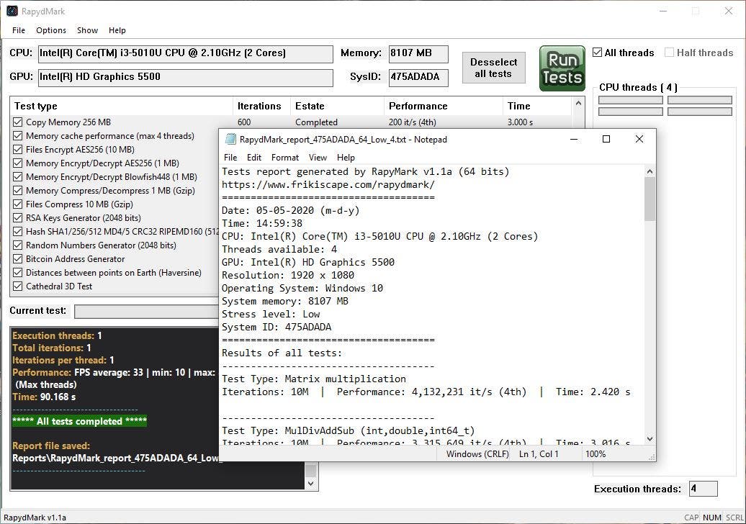Click the Run Tests icon button
Image resolution: width=746 pixels, height=524 pixels.
(x=562, y=68)
